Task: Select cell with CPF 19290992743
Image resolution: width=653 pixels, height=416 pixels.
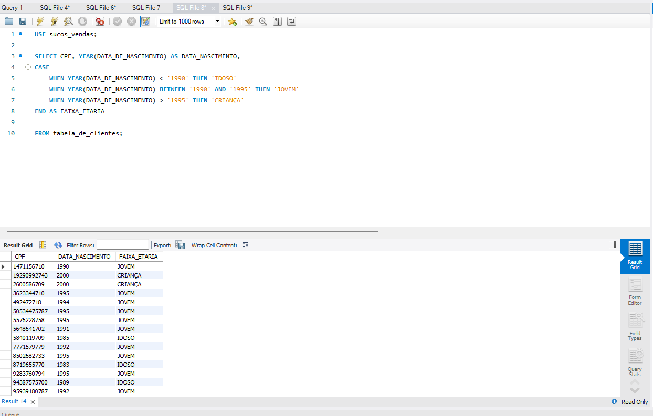Action: tap(33, 275)
